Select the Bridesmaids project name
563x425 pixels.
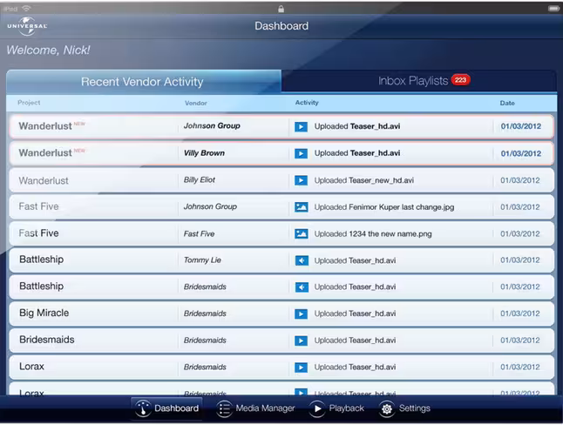coord(47,340)
